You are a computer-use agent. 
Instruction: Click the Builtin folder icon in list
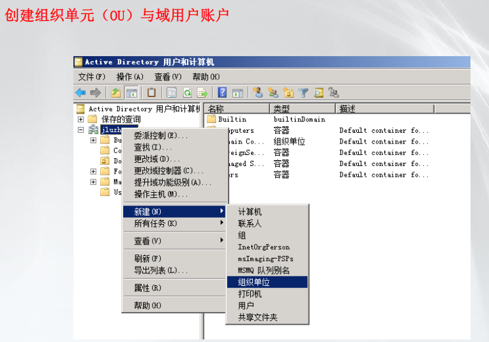211,119
